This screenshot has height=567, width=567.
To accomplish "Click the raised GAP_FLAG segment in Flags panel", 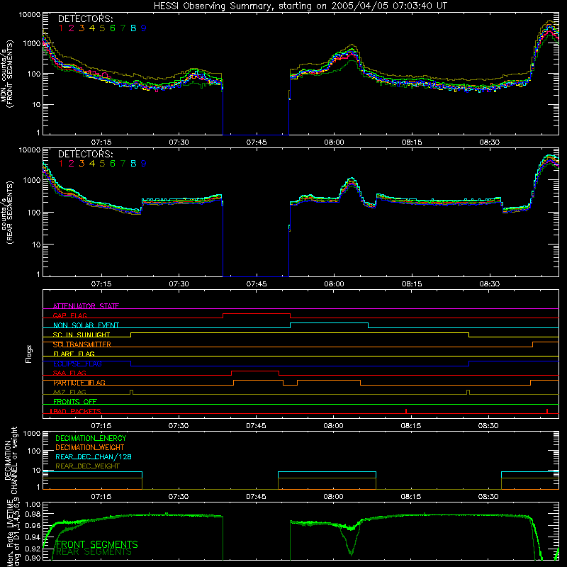I will [257, 314].
